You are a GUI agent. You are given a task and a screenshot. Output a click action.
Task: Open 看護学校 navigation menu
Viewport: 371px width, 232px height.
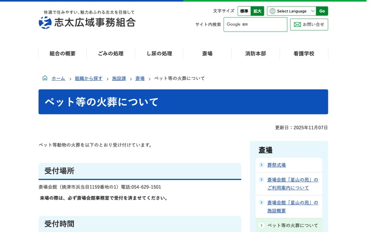click(x=304, y=53)
